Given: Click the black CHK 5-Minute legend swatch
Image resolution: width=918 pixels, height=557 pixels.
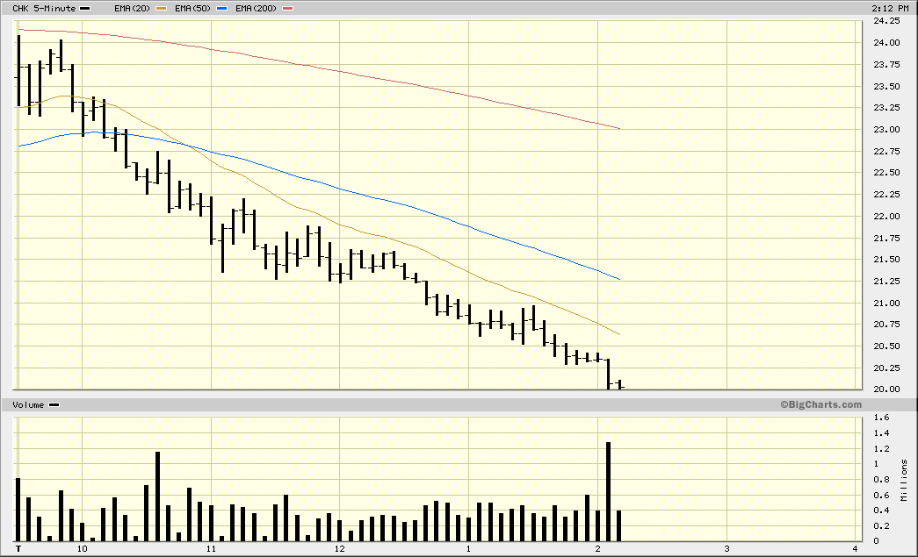Looking at the screenshot, I should [x=85, y=9].
